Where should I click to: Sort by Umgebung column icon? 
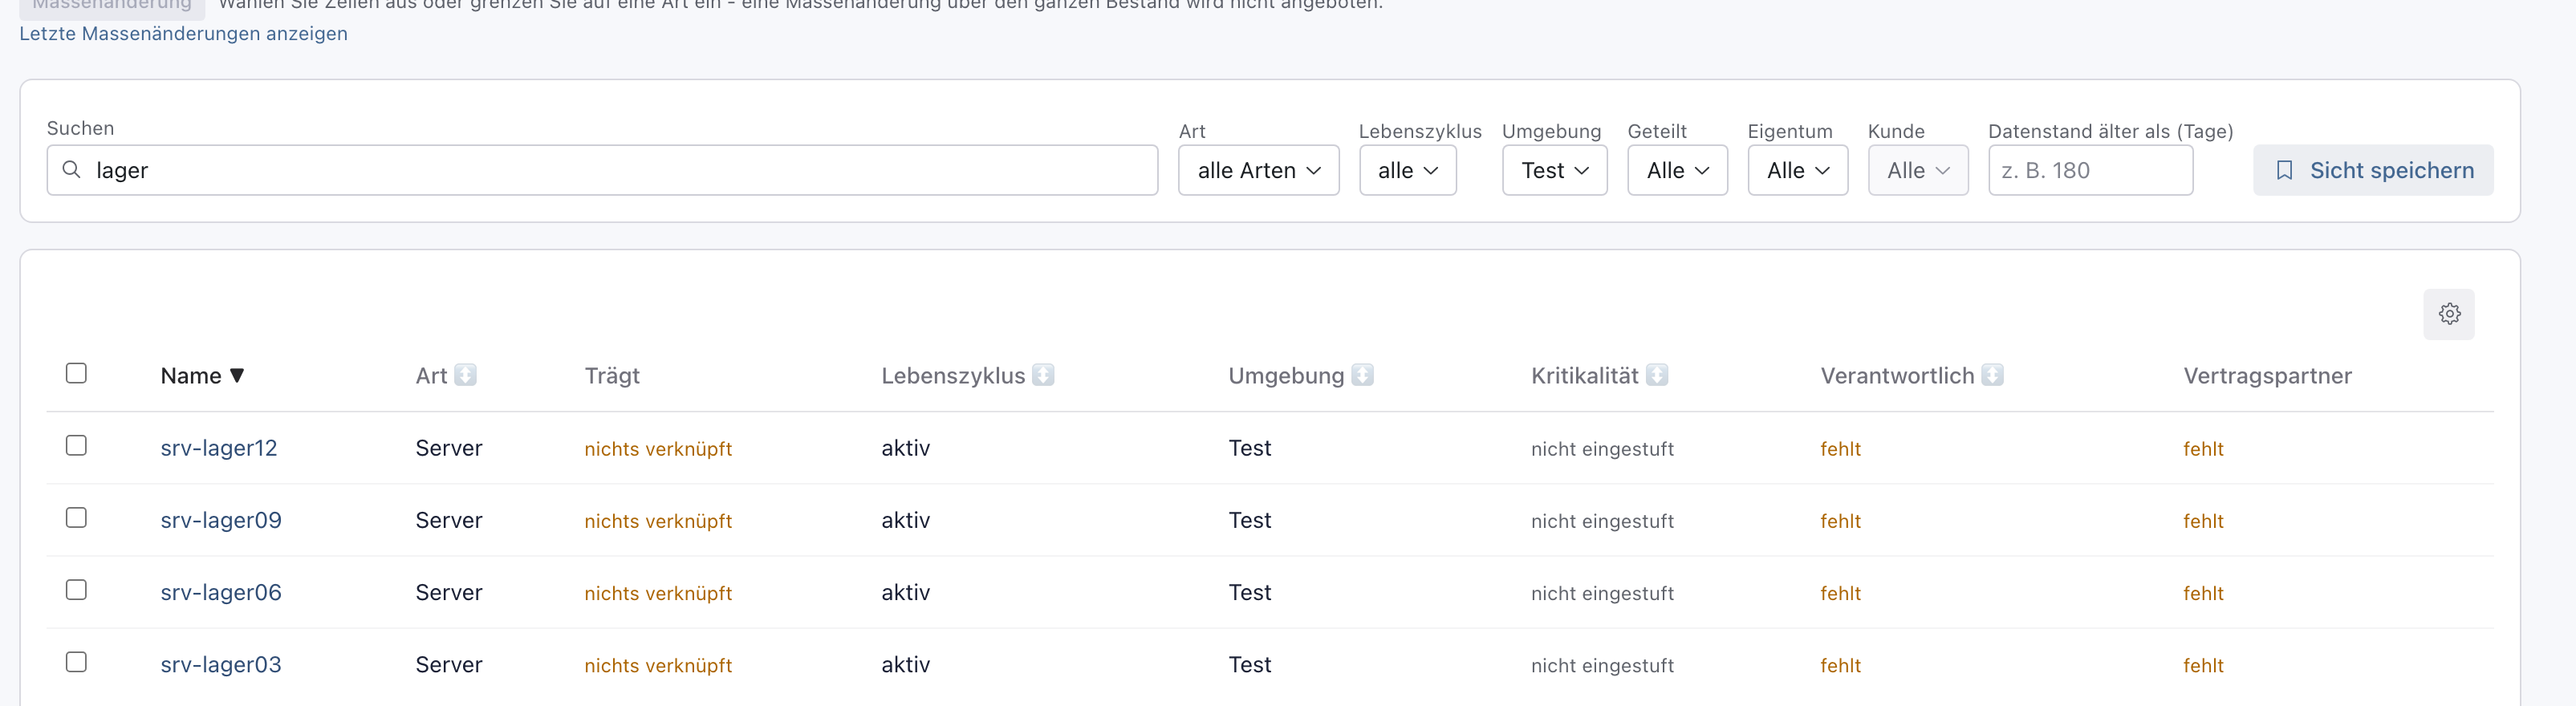pos(1362,375)
